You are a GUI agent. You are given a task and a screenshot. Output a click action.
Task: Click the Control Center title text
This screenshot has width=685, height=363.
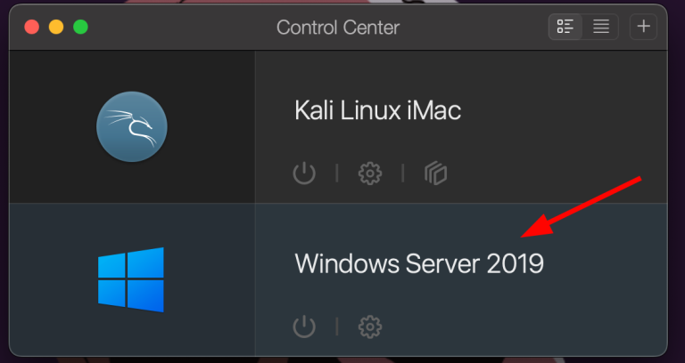tap(338, 28)
